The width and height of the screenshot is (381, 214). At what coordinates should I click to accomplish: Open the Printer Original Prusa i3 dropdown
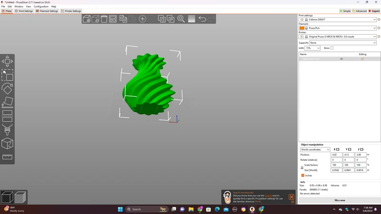[x=338, y=37]
